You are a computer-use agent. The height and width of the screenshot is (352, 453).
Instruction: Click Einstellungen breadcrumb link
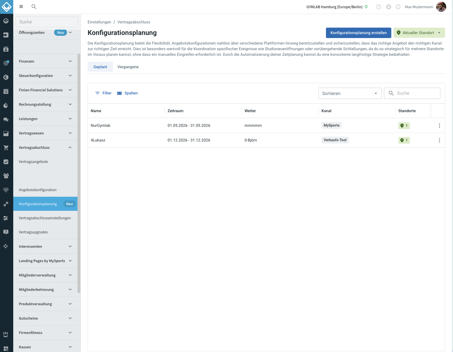pyautogui.click(x=99, y=22)
